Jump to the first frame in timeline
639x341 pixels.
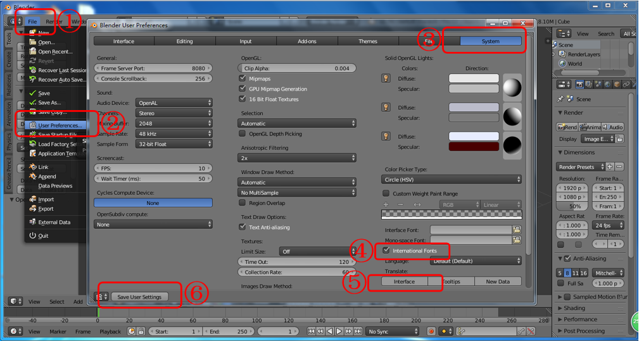(311, 332)
